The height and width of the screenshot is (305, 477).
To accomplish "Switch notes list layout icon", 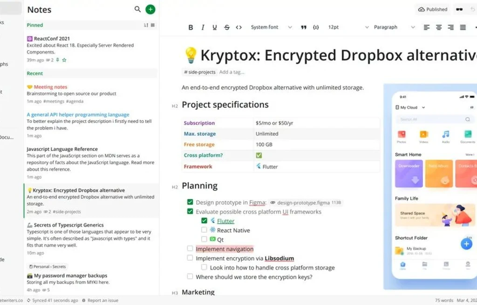I will pyautogui.click(x=153, y=25).
